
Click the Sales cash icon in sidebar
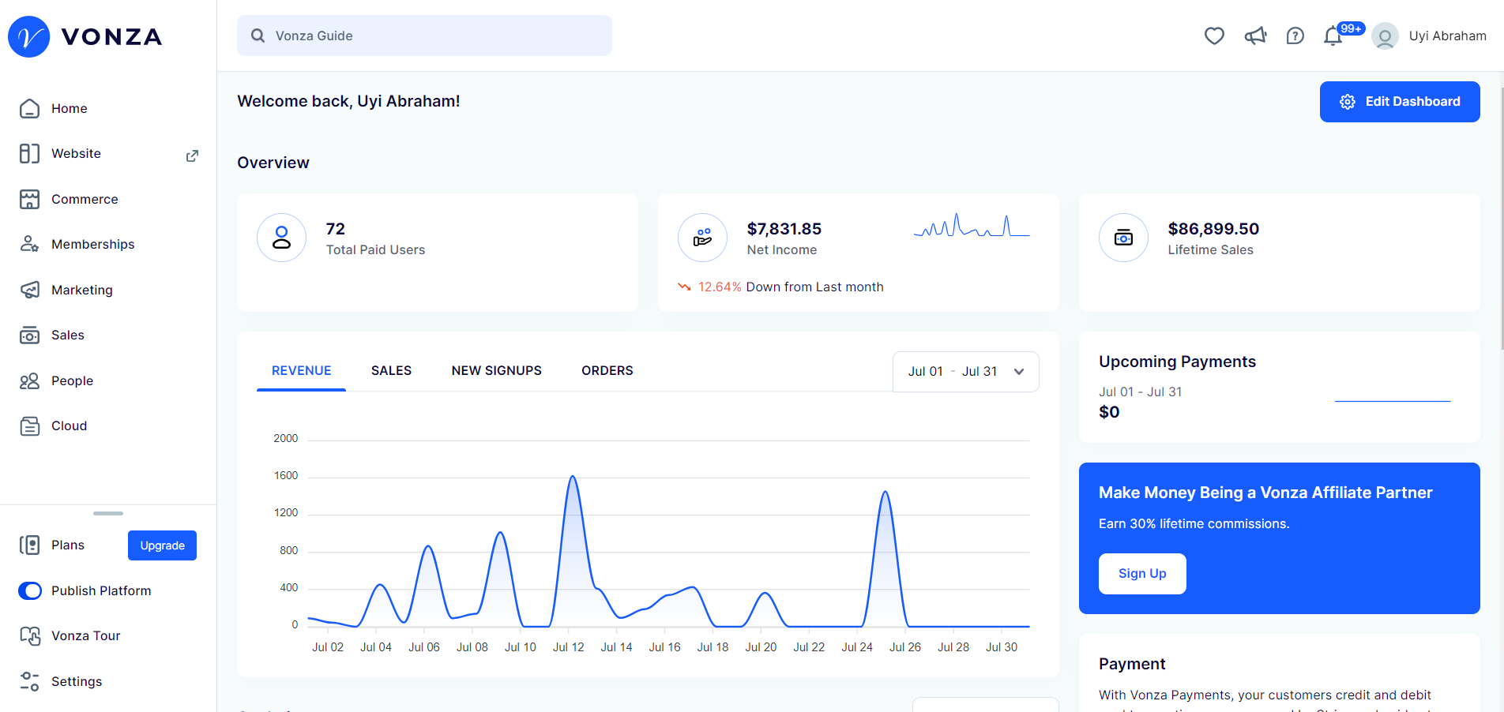coord(29,335)
